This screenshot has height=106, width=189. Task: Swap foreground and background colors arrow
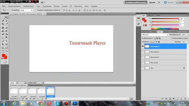(x=6, y=54)
